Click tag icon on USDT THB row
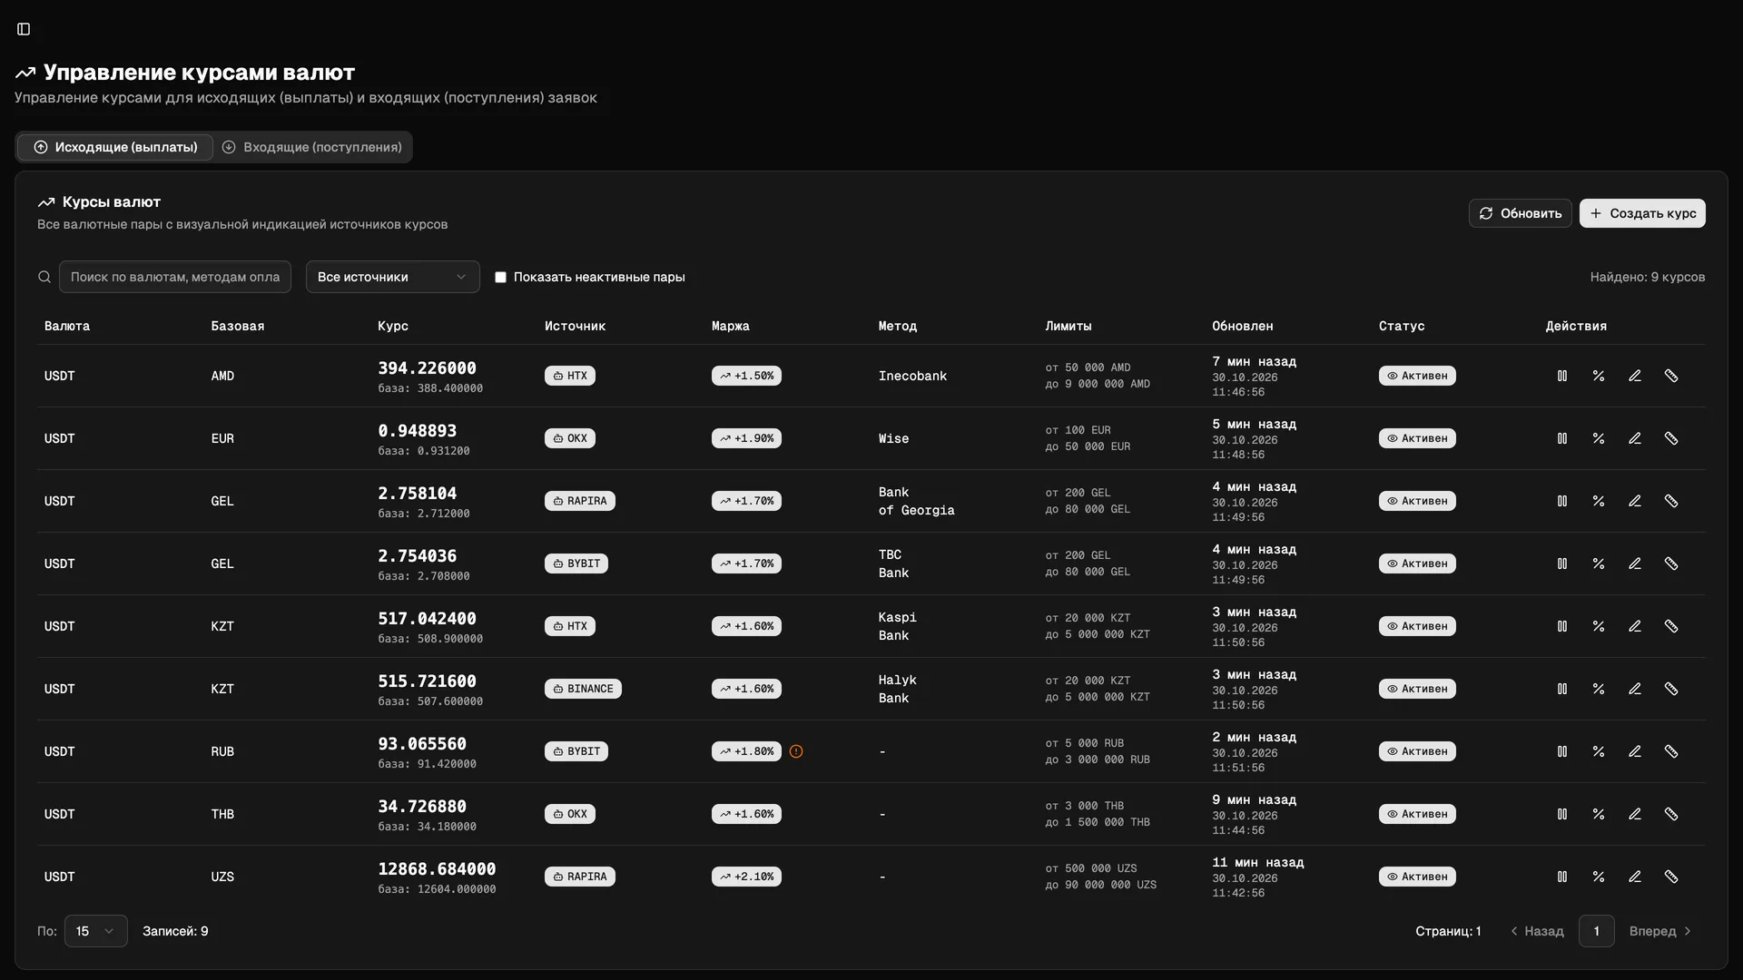Screen dimensions: 1743x980 coord(1671,814)
